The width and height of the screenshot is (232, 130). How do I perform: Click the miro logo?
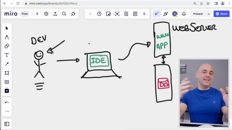coord(11,14)
